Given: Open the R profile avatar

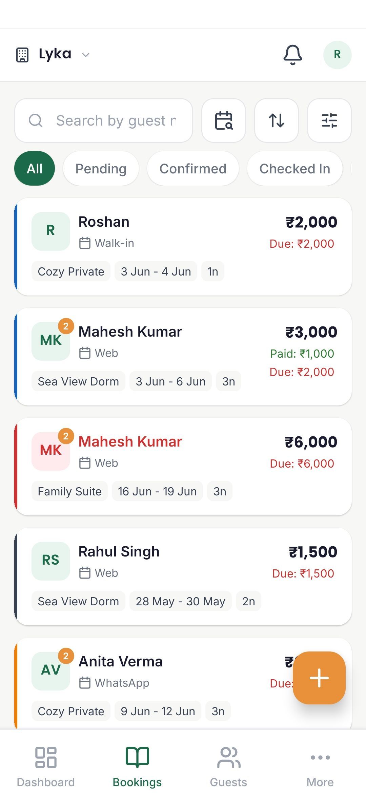Looking at the screenshot, I should (337, 55).
